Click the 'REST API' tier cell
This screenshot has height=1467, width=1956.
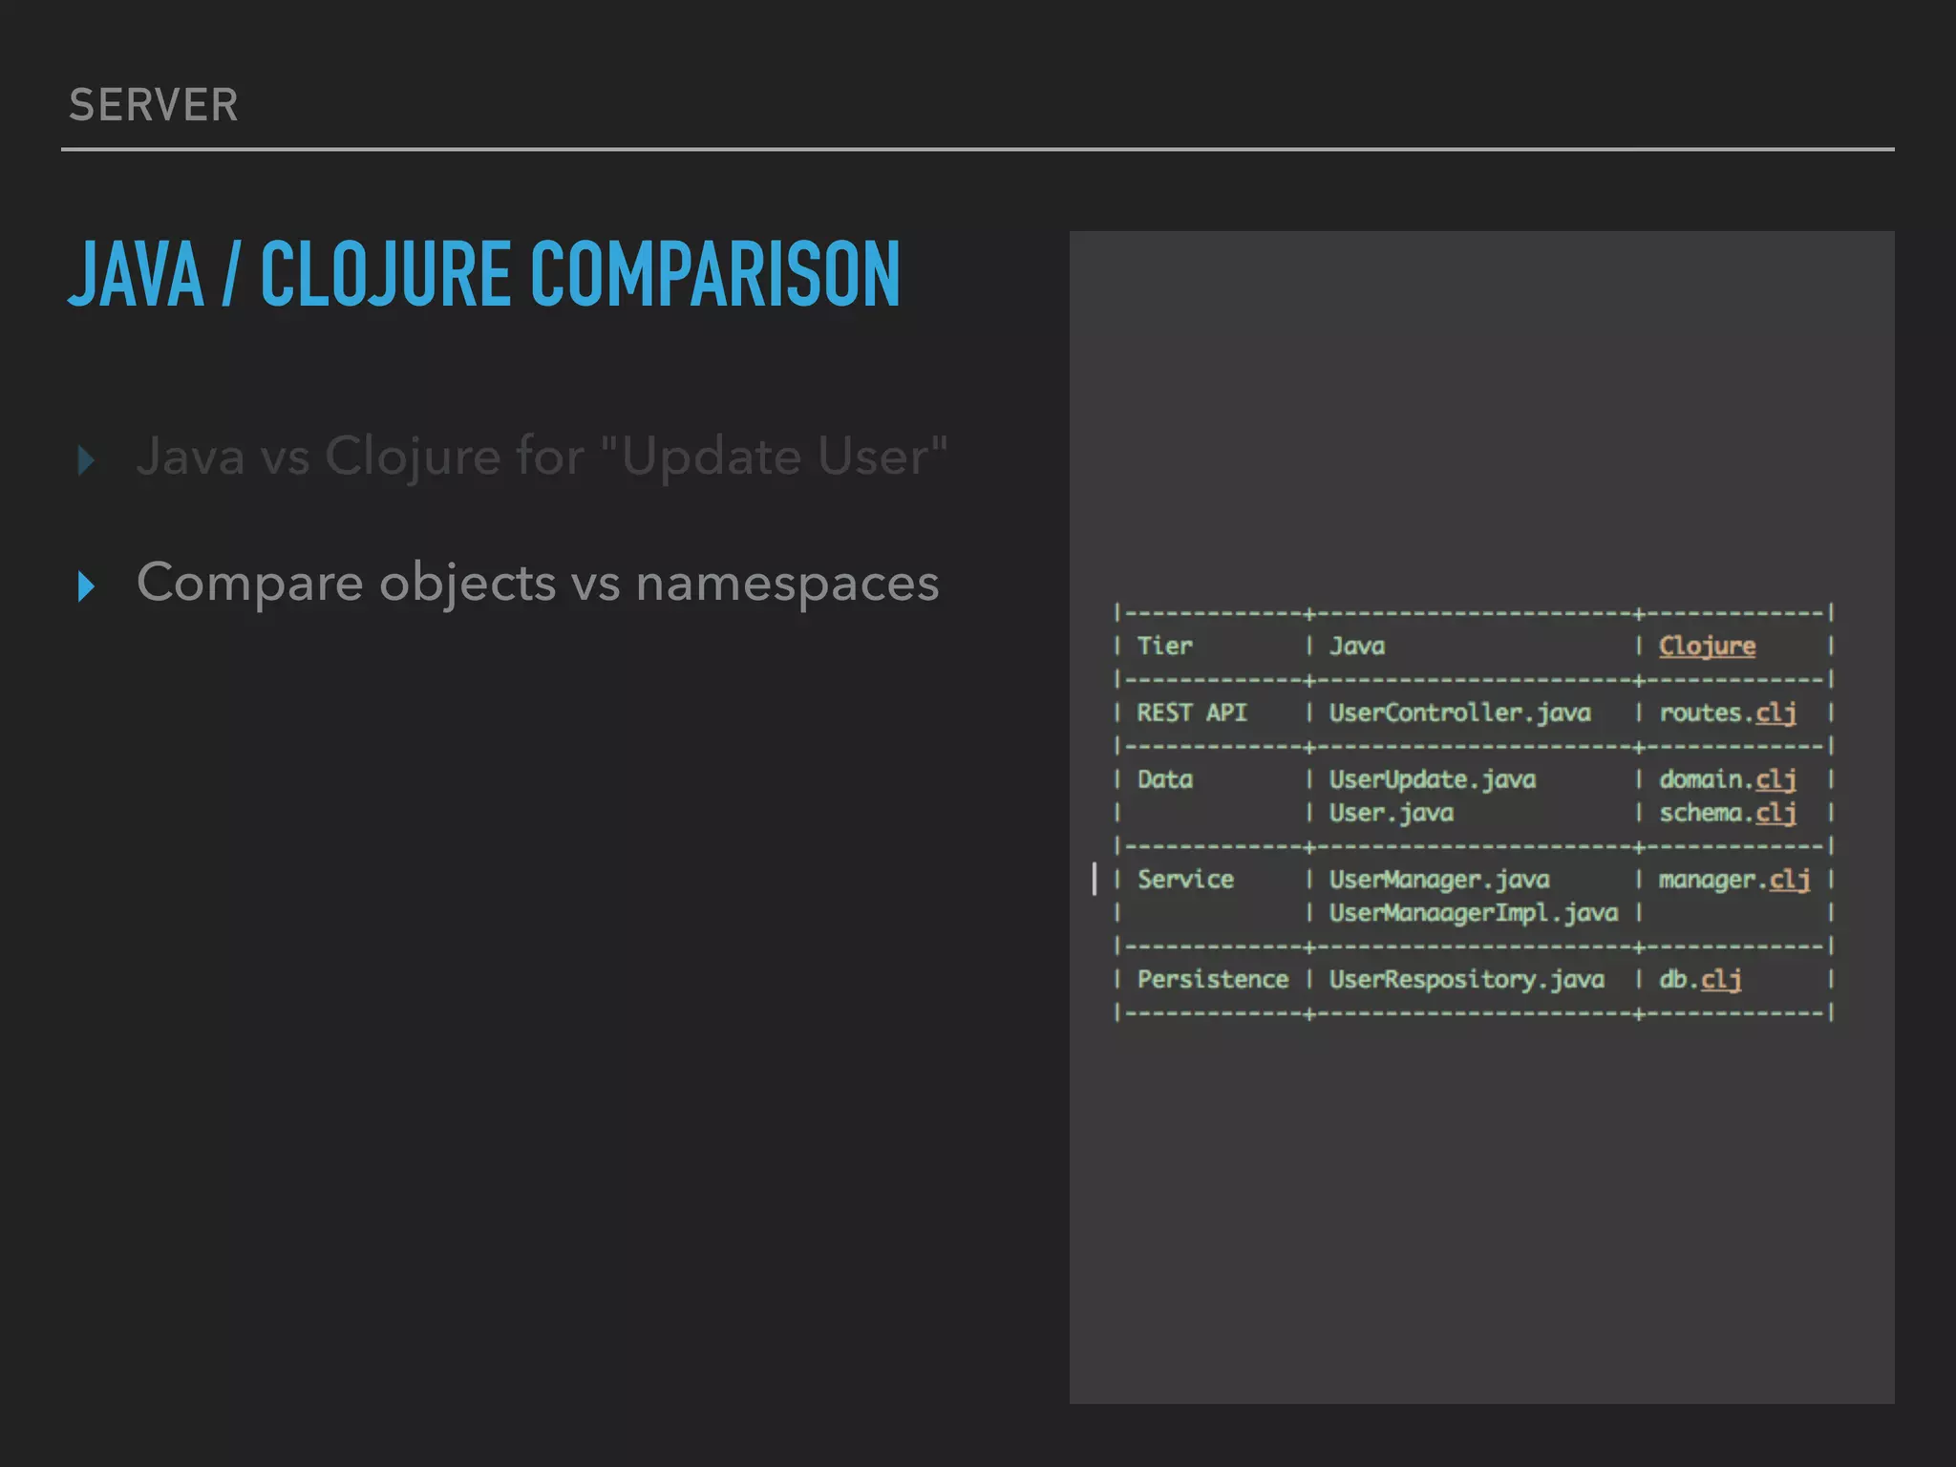[x=1192, y=713]
